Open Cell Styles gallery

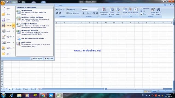[118, 11]
